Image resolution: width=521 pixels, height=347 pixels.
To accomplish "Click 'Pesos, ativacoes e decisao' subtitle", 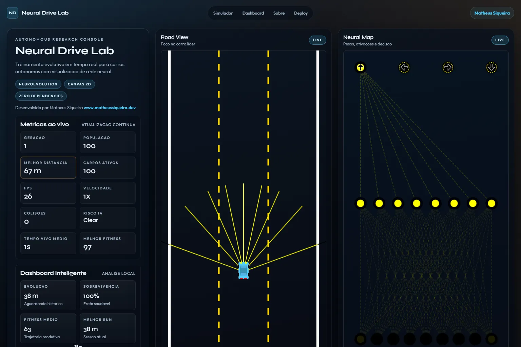I will 367,44.
